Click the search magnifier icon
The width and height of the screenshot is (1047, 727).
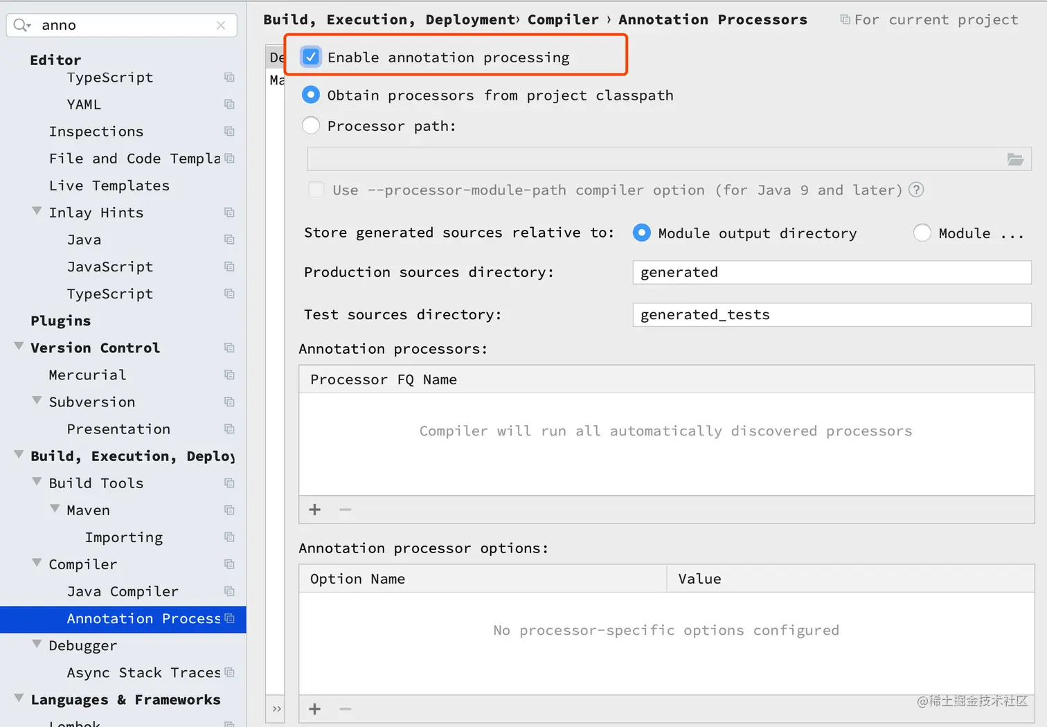pyautogui.click(x=21, y=26)
